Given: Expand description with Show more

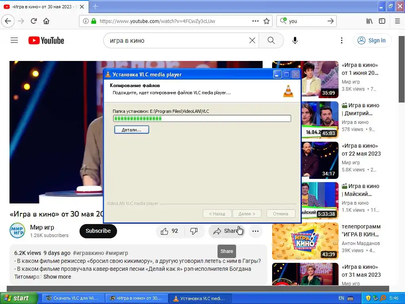Looking at the screenshot, I should click(x=57, y=277).
